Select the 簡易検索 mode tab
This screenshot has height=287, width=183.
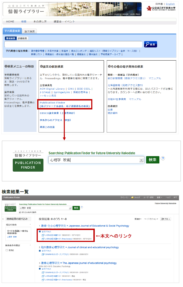click(x=11, y=39)
